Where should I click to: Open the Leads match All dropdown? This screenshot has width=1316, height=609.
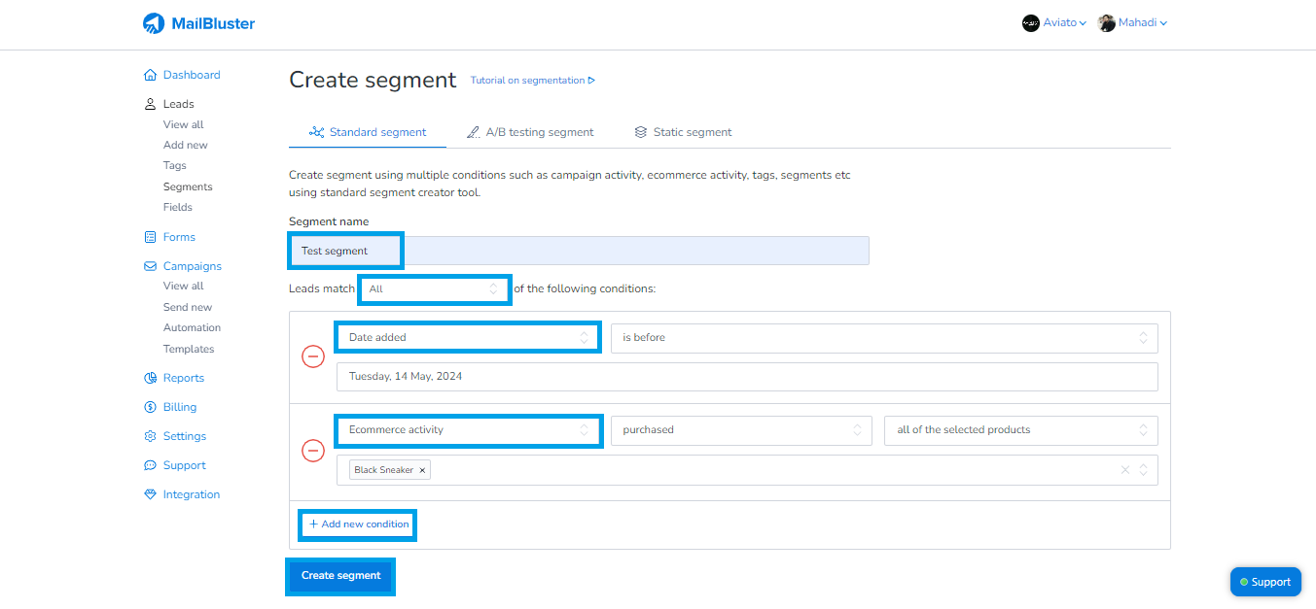[434, 288]
